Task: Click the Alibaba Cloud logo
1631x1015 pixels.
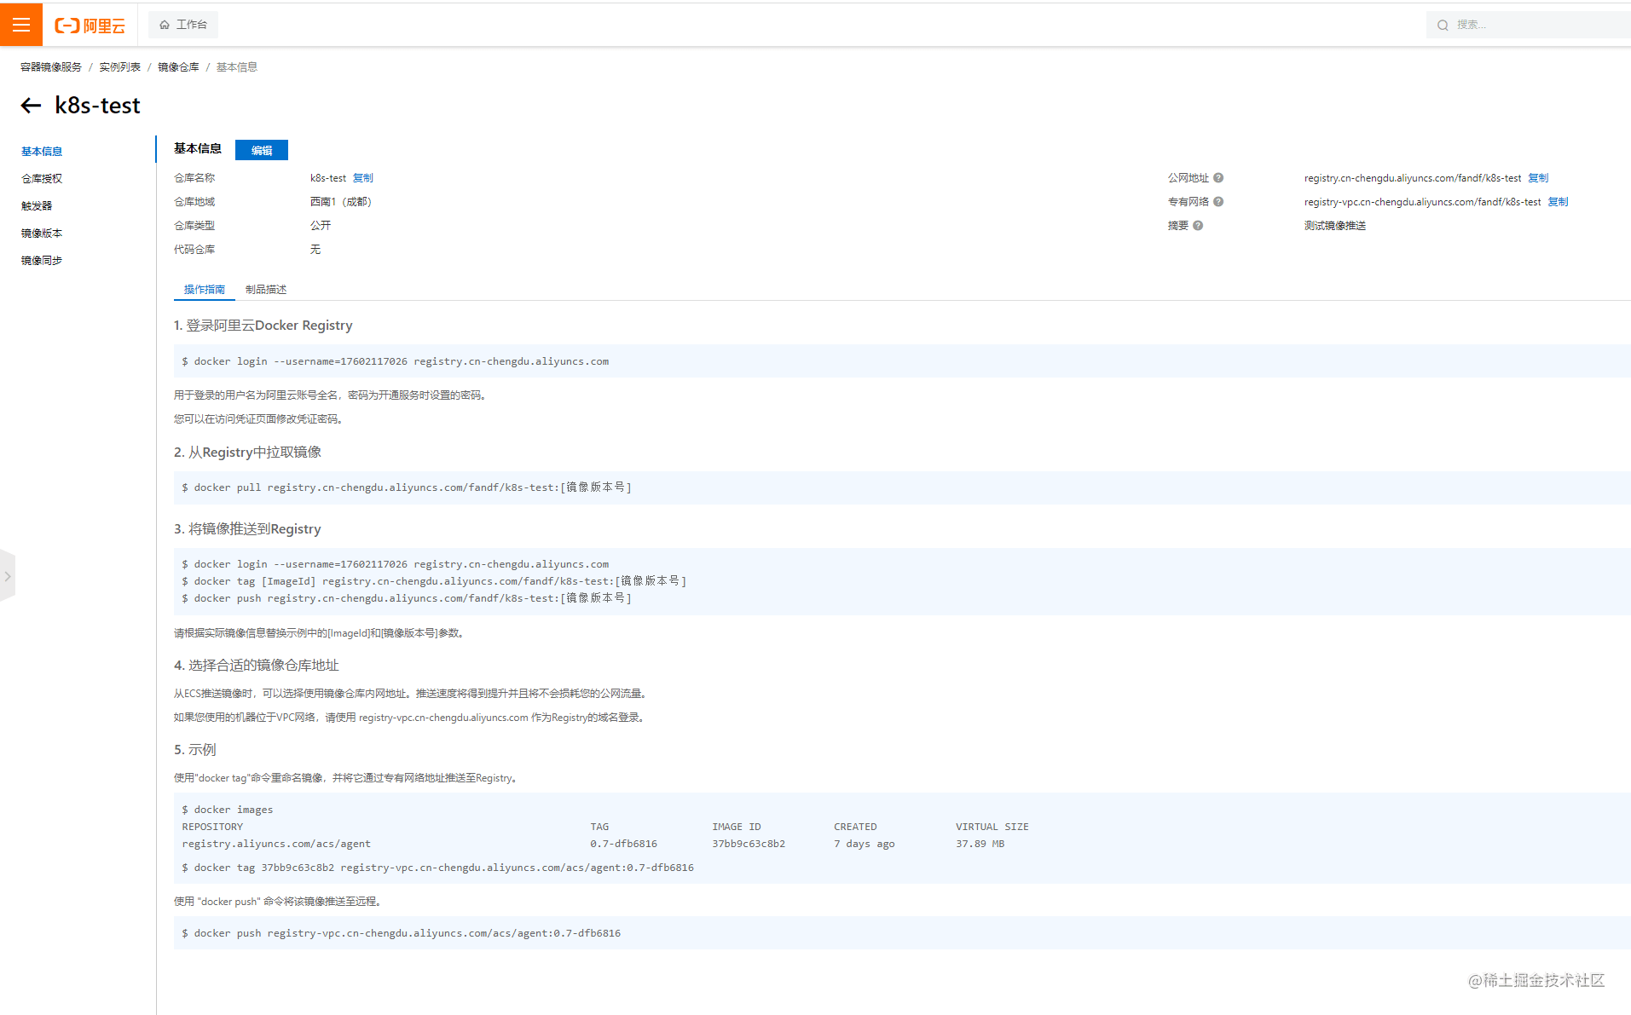Action: click(90, 26)
